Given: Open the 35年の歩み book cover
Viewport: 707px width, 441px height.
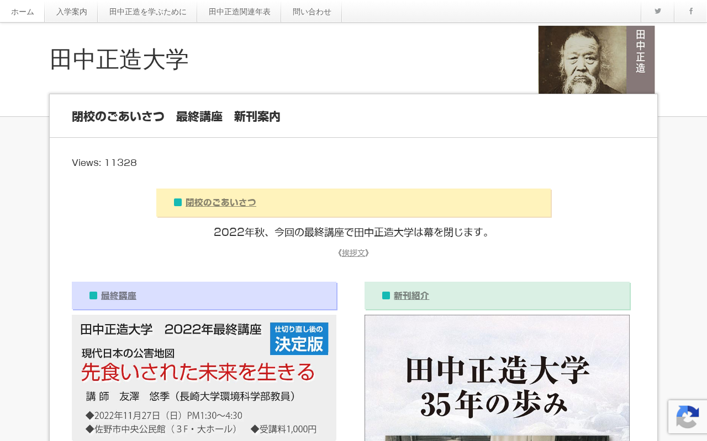Looking at the screenshot, I should (x=497, y=378).
